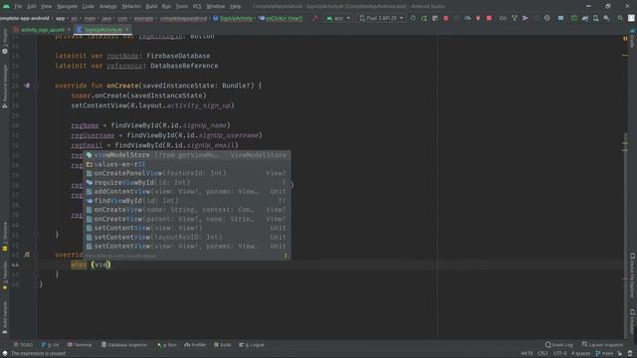Open the Layout Inspector tool window
The height and width of the screenshot is (358, 637).
coord(602,345)
